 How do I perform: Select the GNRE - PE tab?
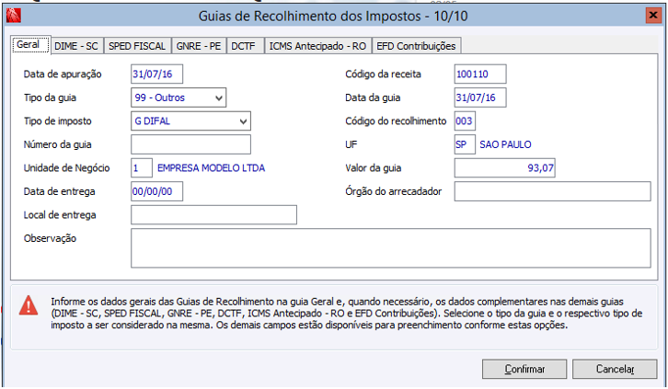click(198, 46)
